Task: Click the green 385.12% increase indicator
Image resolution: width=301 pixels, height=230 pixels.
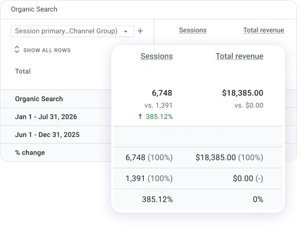Action: [x=159, y=117]
